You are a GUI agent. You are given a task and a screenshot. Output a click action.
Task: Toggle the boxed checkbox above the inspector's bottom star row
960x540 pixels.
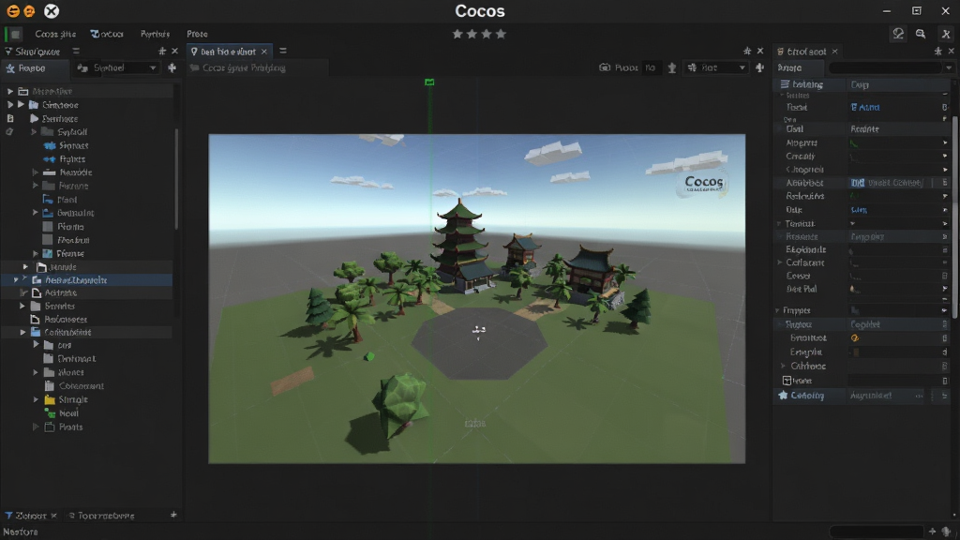click(787, 381)
